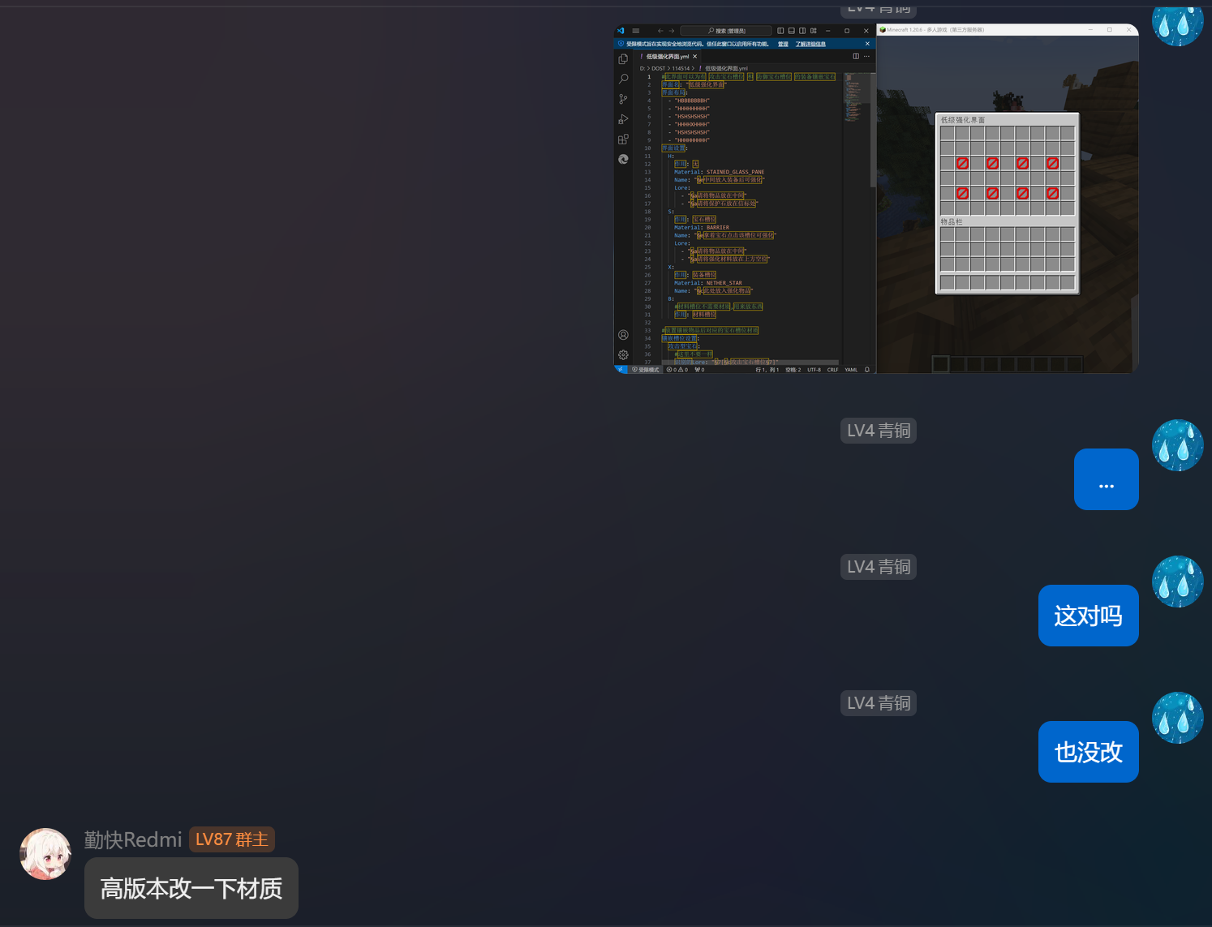Click the 'LV4 青铜' badge above '...' message
This screenshot has height=927, width=1212.
(879, 431)
